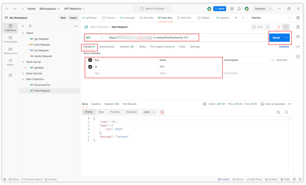Open the code snippet icon
This screenshot has height=185, width=306.
click(298, 46)
